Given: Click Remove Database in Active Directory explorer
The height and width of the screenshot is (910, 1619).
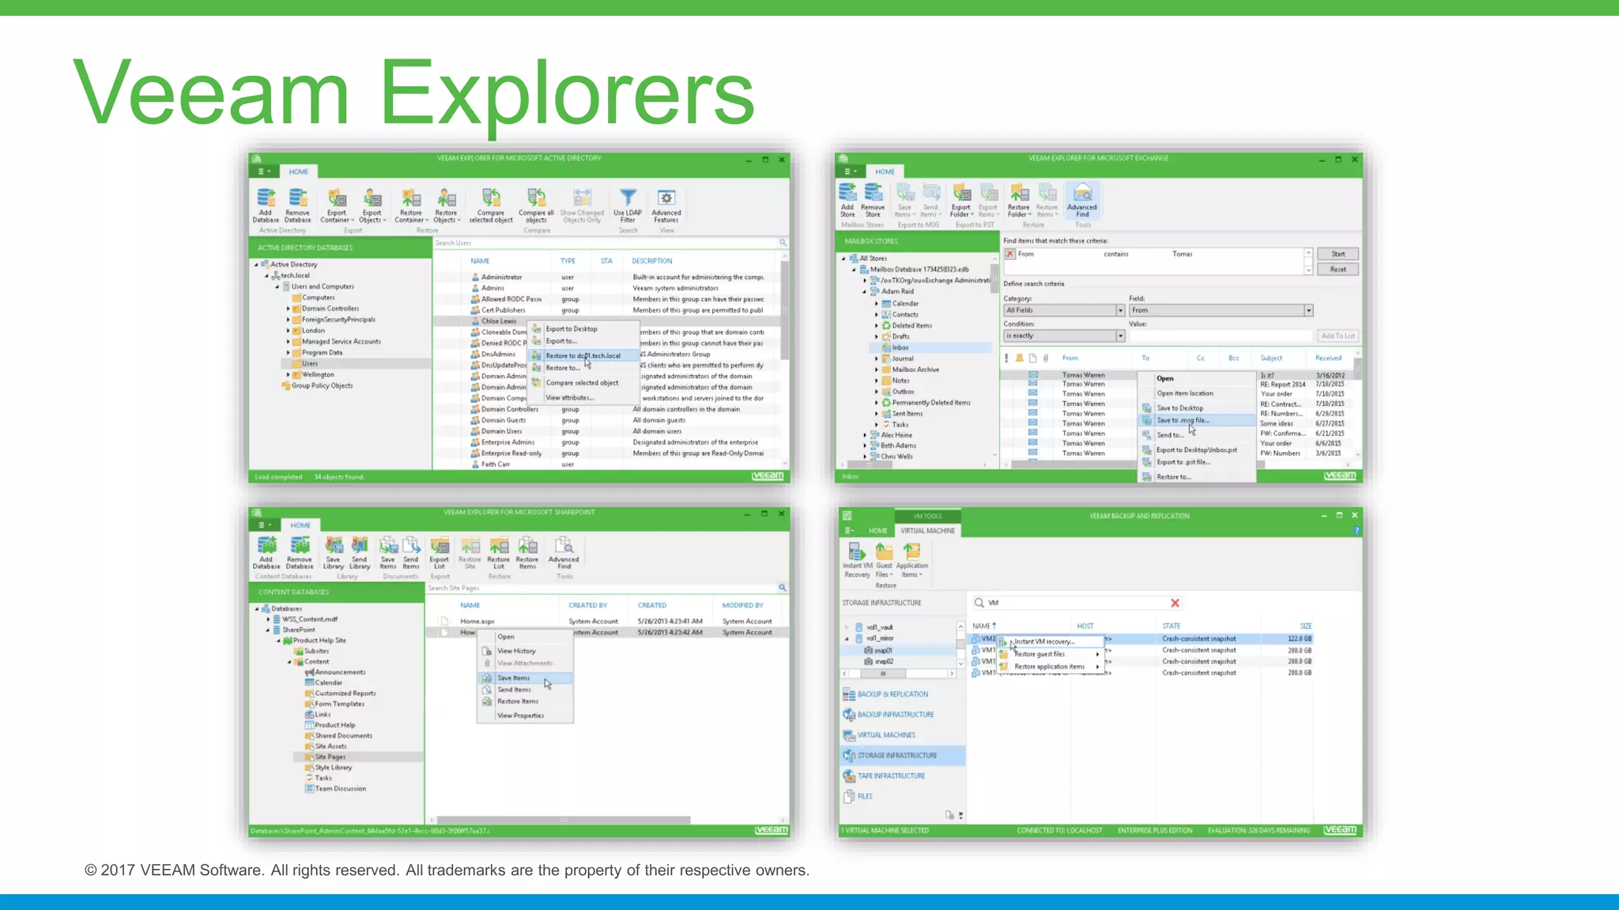Looking at the screenshot, I should (x=298, y=205).
